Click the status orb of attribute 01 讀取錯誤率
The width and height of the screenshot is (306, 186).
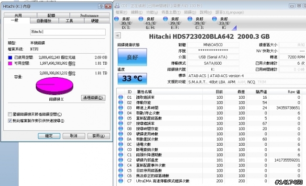(x=120, y=97)
